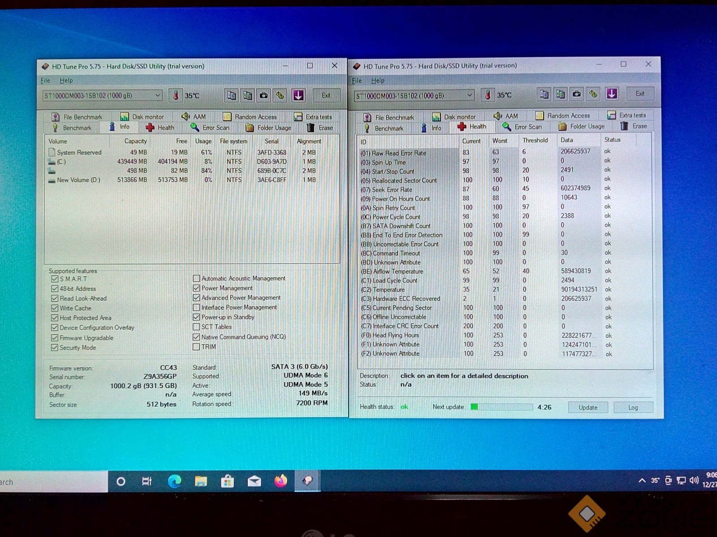Copy text icon in right window toolbar
This screenshot has width=717, height=537.
[544, 94]
